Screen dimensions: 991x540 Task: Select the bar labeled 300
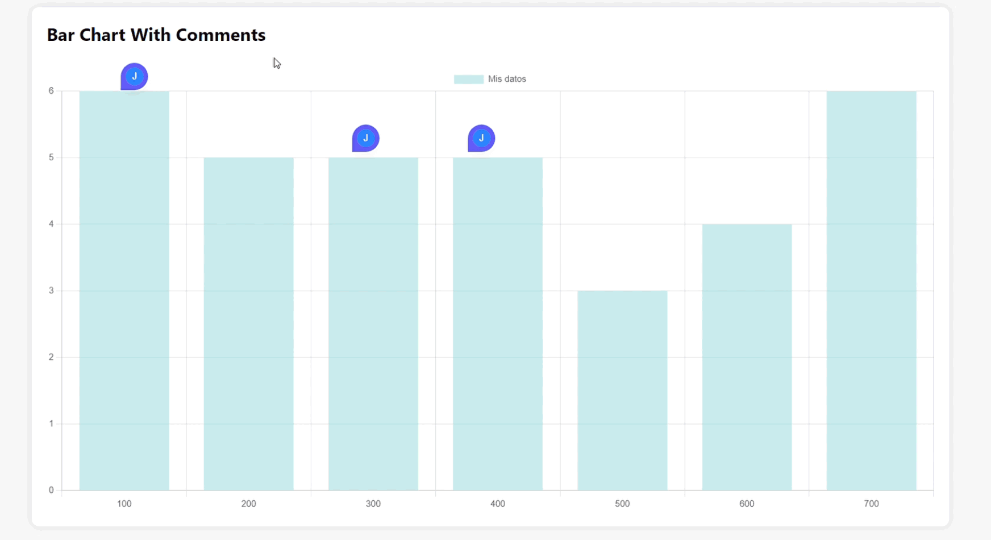point(373,324)
